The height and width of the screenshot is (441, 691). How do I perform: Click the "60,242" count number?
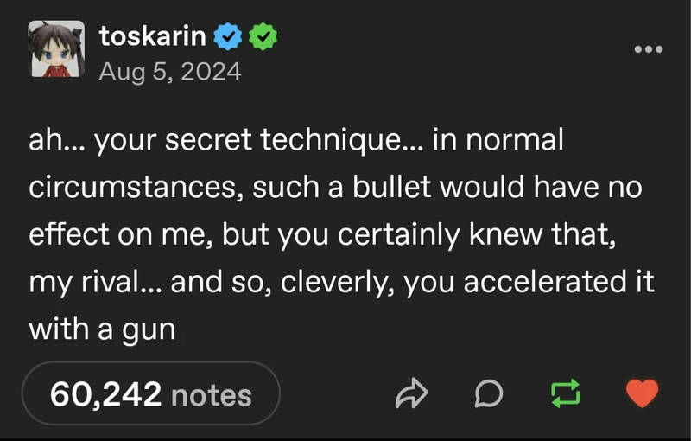click(105, 394)
